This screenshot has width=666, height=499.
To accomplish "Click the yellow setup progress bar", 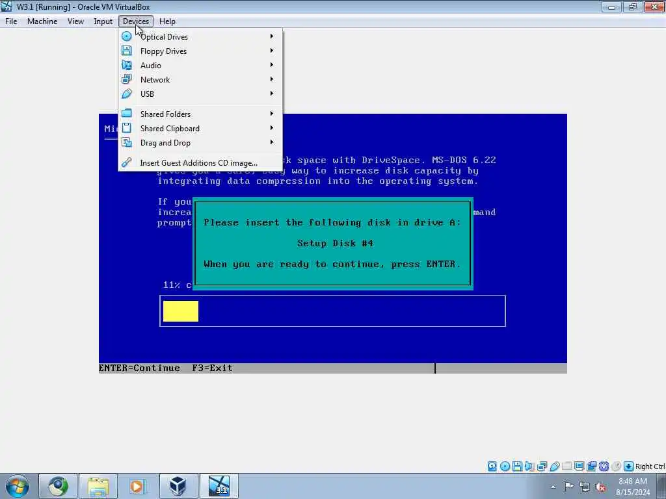I will coord(181,311).
